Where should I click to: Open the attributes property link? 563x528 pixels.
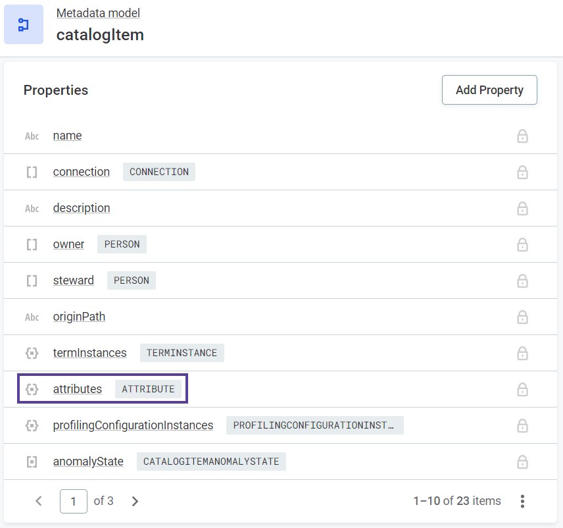pyautogui.click(x=78, y=389)
